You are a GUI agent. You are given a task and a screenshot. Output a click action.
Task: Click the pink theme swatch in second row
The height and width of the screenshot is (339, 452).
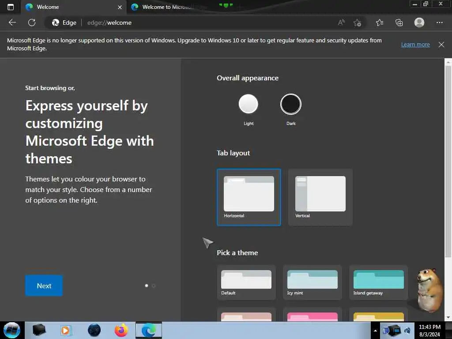point(313,316)
